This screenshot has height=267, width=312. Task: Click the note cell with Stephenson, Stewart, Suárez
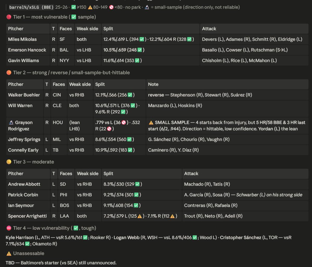tap(227, 95)
